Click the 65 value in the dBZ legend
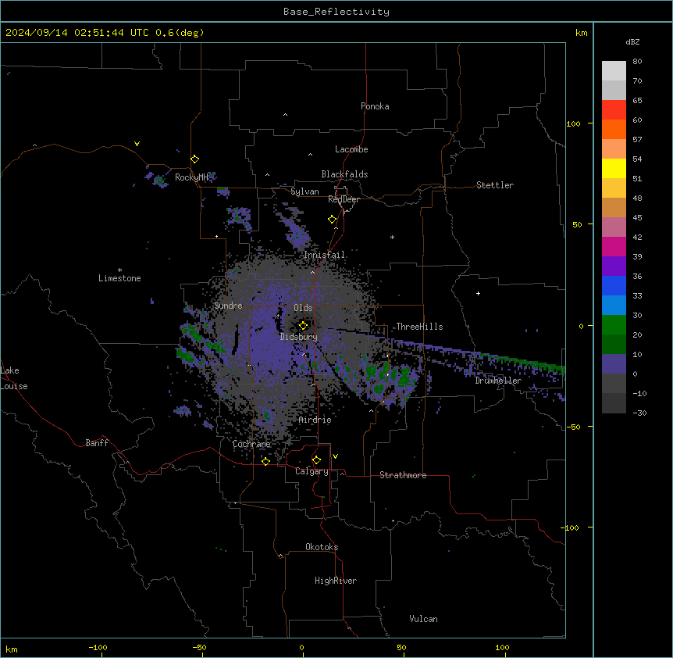This screenshot has width=673, height=658. click(637, 101)
